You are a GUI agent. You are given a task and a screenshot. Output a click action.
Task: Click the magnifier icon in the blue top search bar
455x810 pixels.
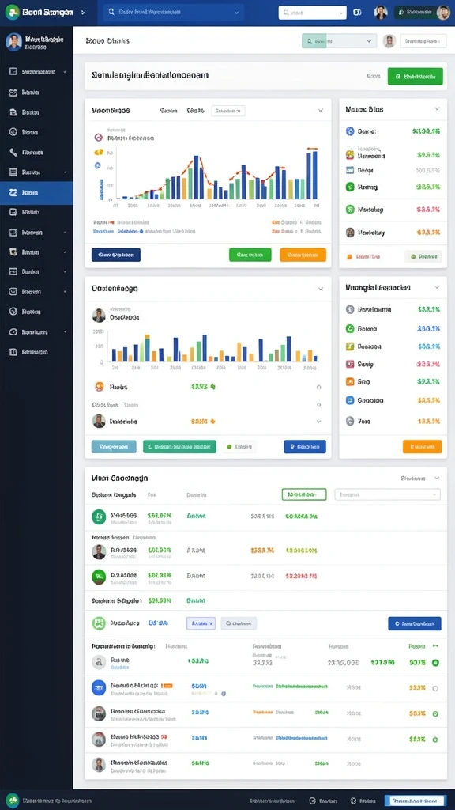pos(111,12)
